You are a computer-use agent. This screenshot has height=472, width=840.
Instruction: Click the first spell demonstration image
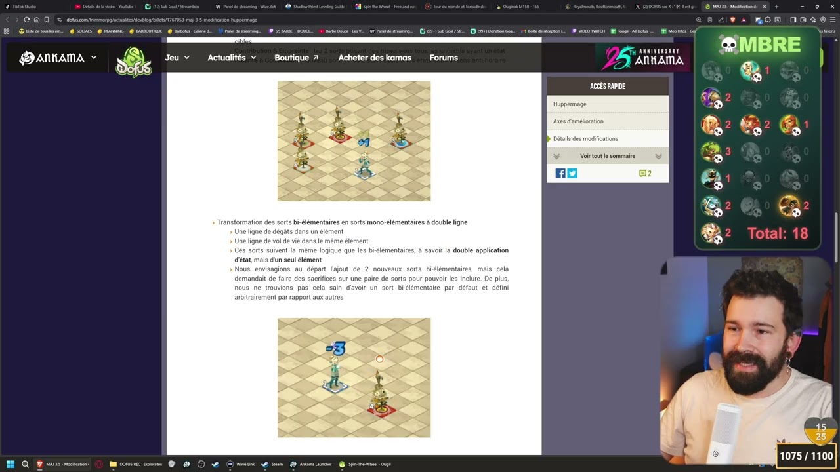(x=354, y=141)
